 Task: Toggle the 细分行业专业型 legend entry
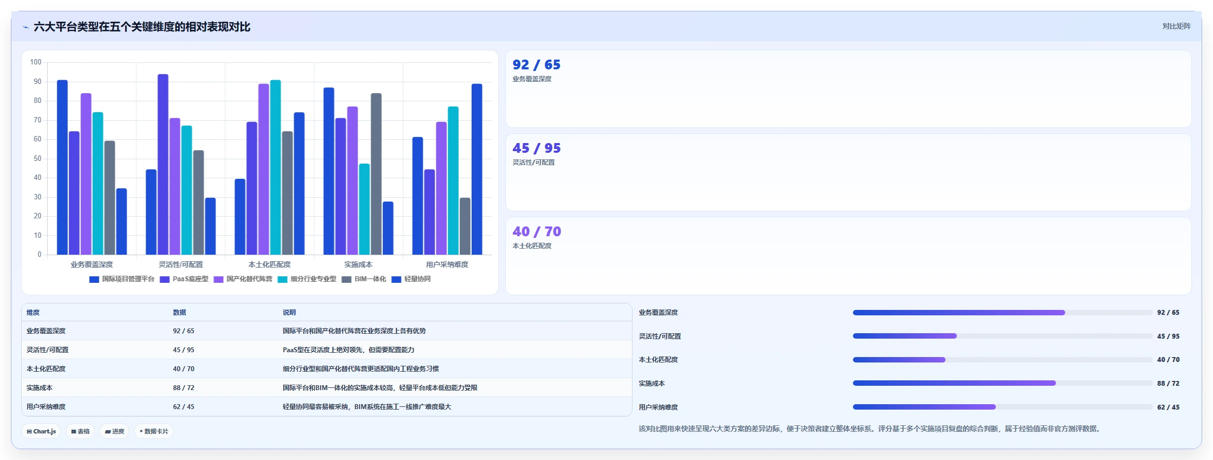tap(307, 279)
